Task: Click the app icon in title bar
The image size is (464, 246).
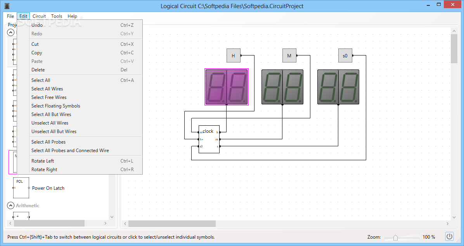Action: [7, 6]
